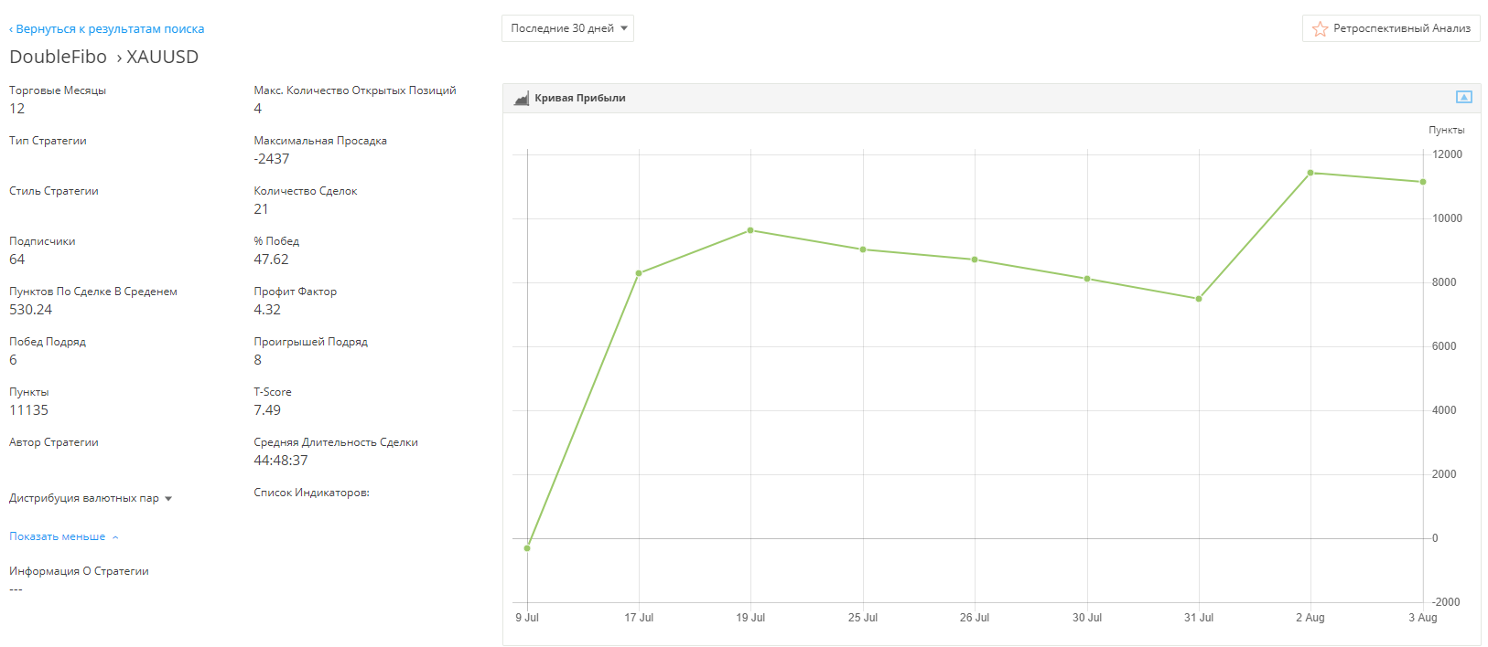Click the 9 Jul data point on the chart
The height and width of the screenshot is (647, 1488).
click(x=527, y=548)
